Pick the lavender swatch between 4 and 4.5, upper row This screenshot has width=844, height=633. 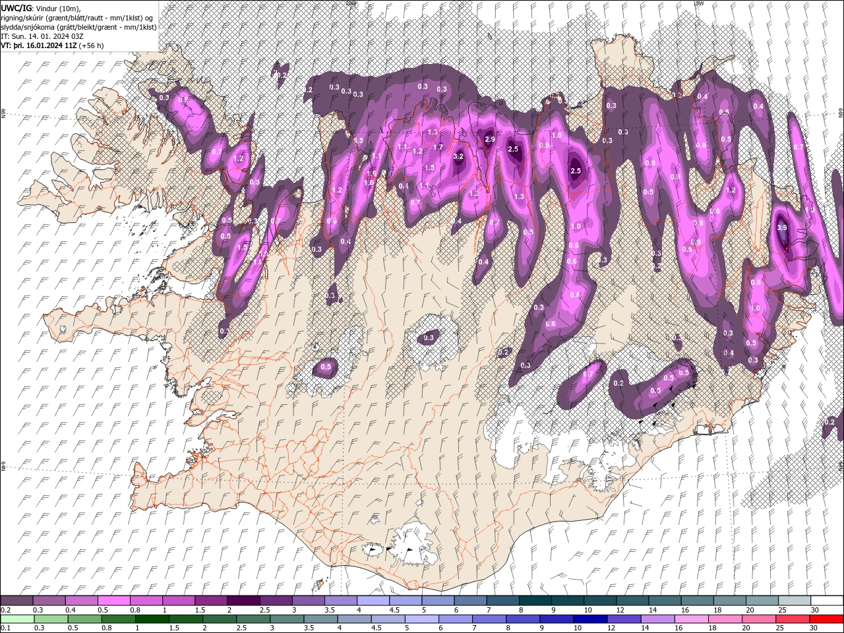(373, 601)
